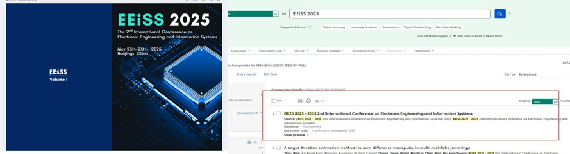Click the blue search magnifier button
This screenshot has width=570, height=154.
point(499,14)
